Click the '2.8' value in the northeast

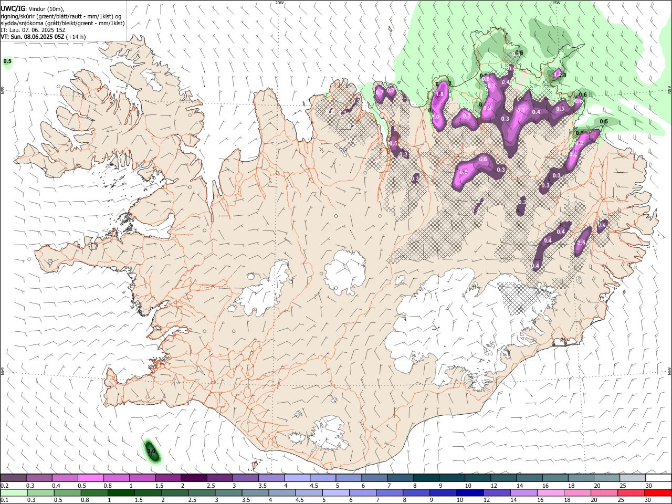point(562,76)
